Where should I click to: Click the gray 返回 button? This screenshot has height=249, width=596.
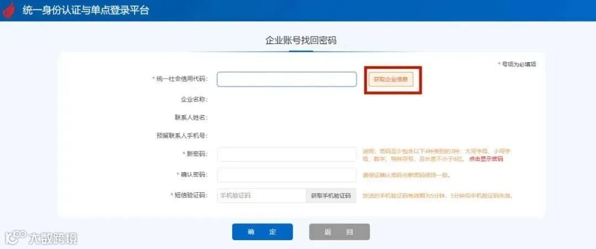coord(339,232)
